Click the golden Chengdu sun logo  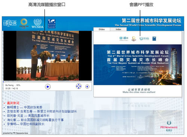click(24, 23)
